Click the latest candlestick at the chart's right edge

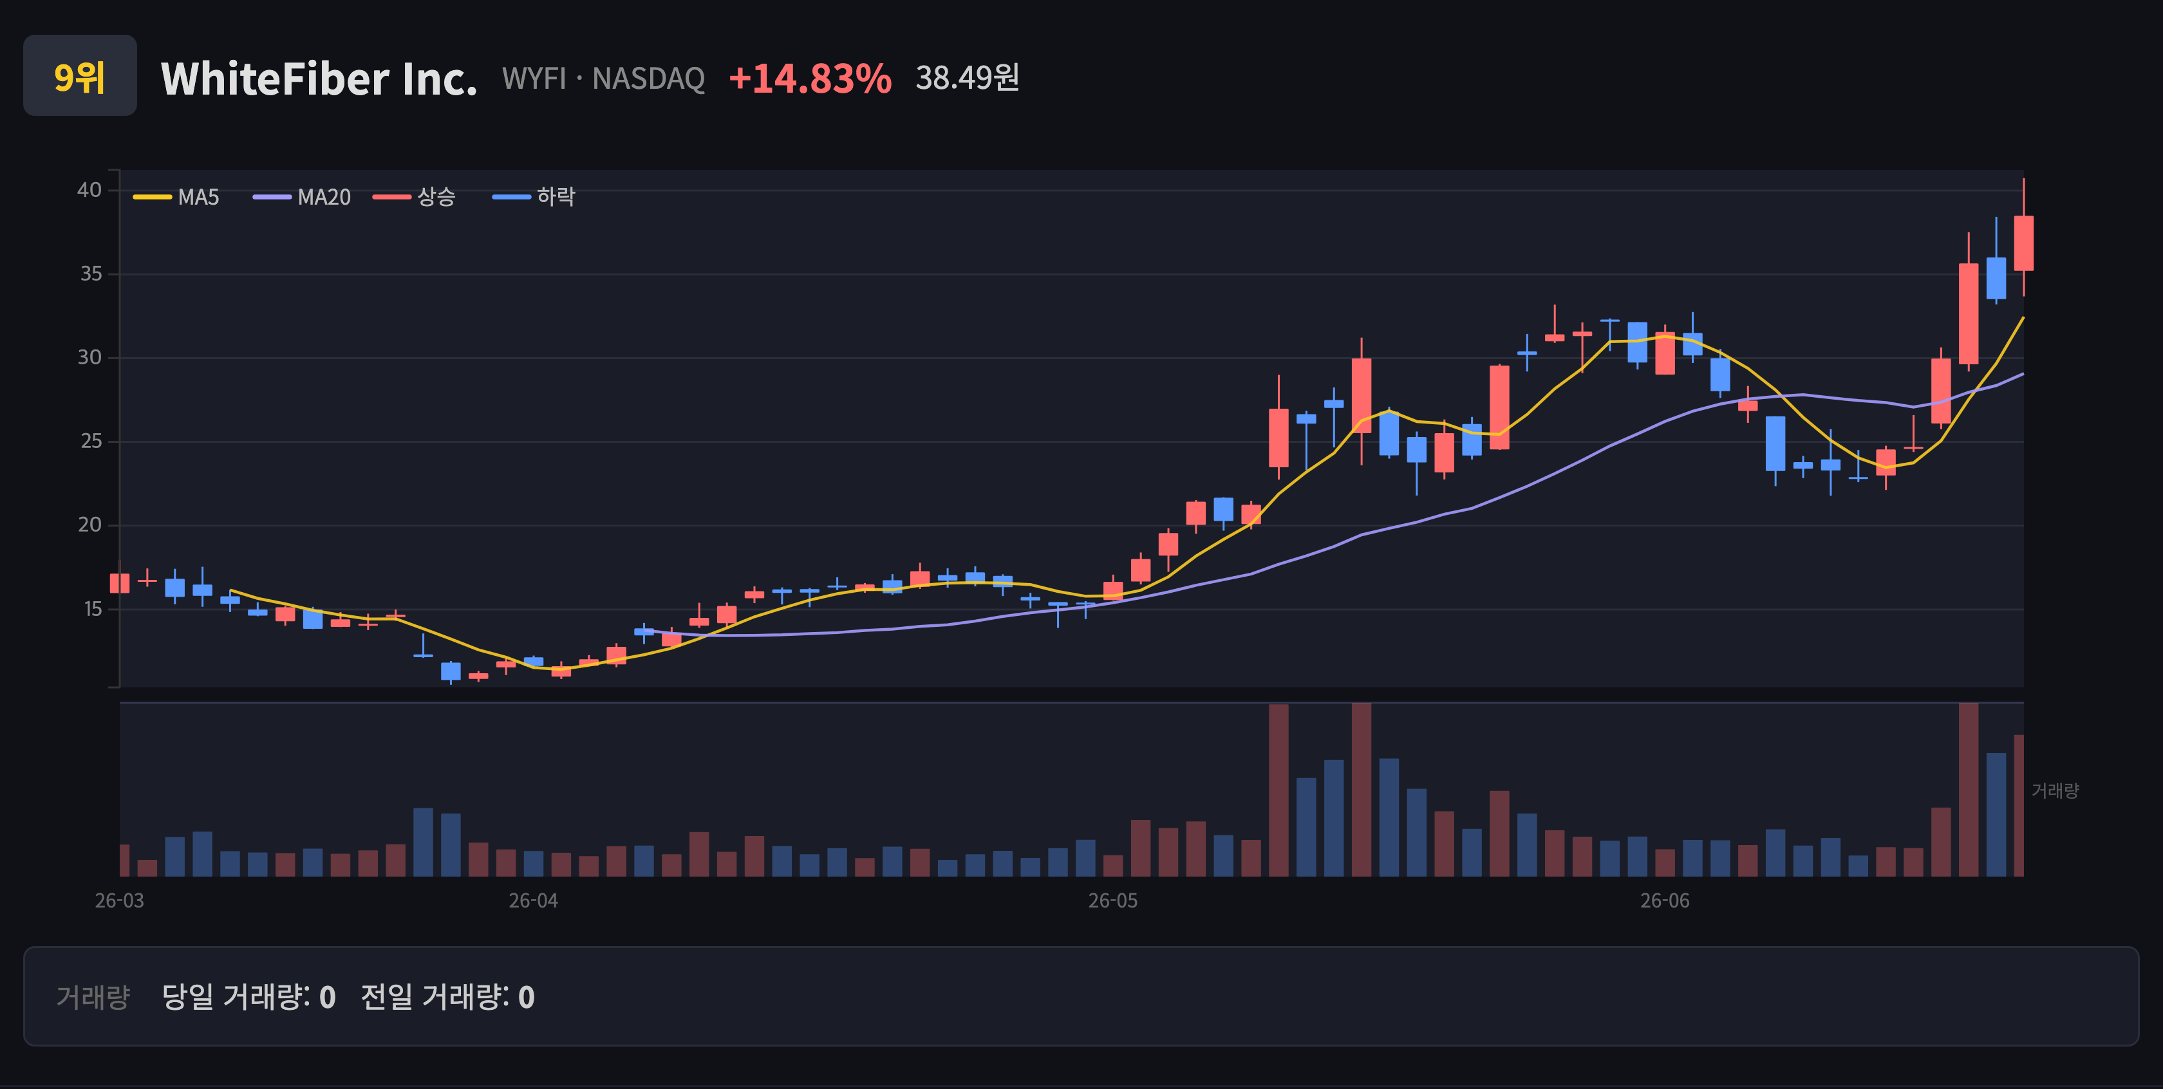(2023, 243)
